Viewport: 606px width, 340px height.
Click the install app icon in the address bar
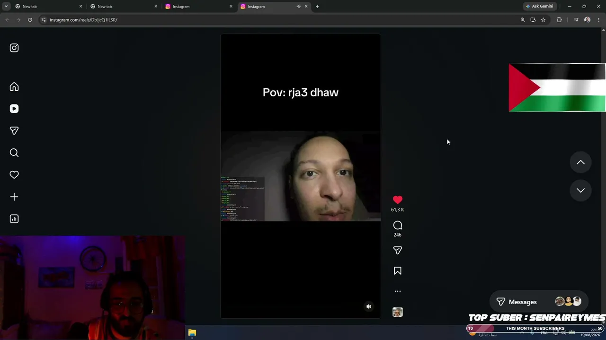point(533,20)
